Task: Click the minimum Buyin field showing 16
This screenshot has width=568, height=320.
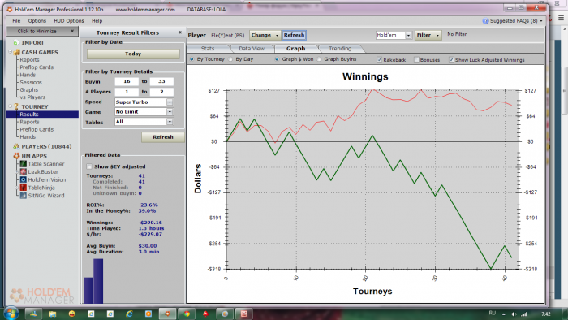Action: [127, 81]
